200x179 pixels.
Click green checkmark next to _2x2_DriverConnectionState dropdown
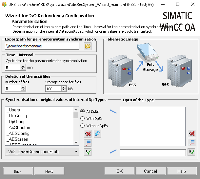(88, 152)
